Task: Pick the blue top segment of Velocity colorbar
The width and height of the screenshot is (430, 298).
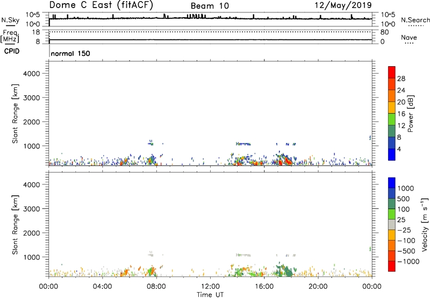Action: click(392, 183)
